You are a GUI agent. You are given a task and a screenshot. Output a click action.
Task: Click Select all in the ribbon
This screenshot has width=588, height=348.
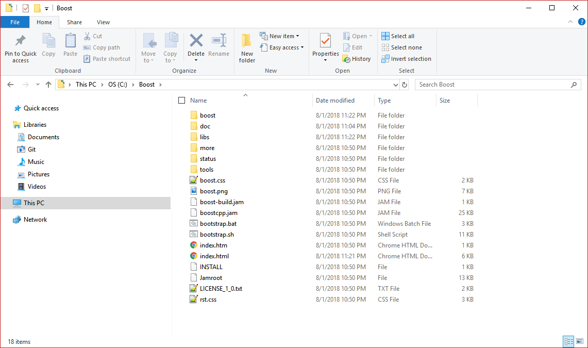click(398, 36)
